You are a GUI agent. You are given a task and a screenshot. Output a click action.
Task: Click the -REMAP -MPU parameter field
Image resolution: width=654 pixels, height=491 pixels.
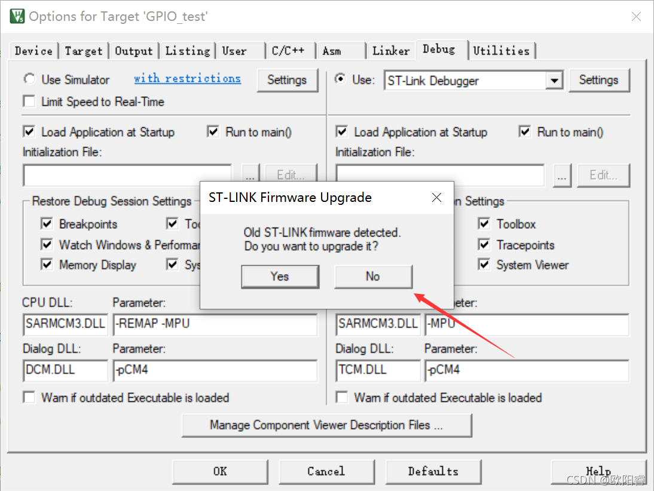pyautogui.click(x=215, y=324)
